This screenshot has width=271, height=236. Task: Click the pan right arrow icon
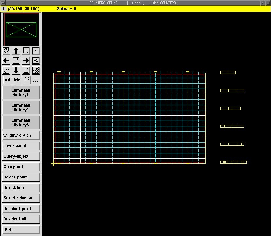pos(26,60)
